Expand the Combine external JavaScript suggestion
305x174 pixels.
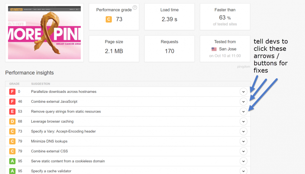(x=243, y=102)
